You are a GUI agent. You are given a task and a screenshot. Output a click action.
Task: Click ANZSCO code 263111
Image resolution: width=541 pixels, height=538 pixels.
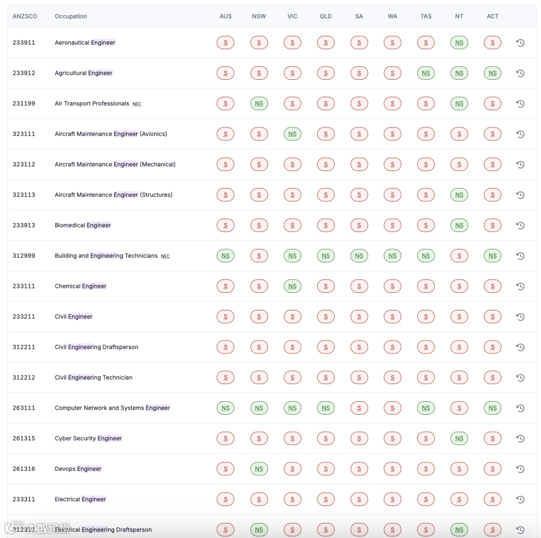[x=24, y=408]
